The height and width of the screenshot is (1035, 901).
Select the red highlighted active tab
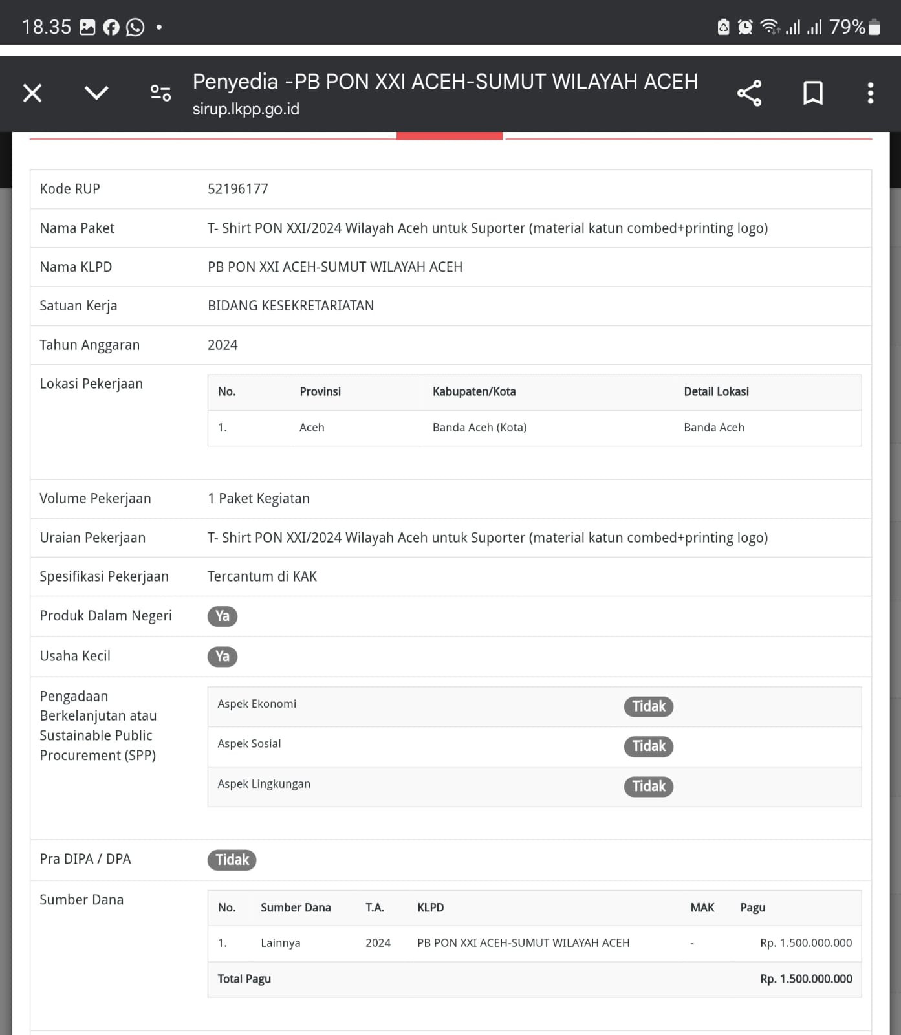click(x=450, y=135)
